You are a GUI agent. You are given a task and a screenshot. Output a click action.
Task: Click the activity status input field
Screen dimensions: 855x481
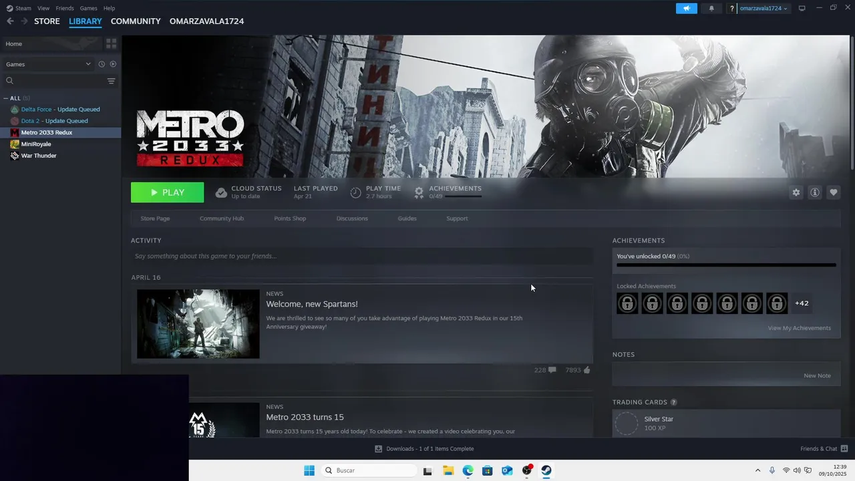point(361,256)
